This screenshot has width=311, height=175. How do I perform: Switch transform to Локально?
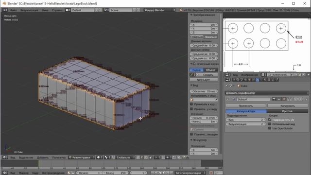pos(210,37)
